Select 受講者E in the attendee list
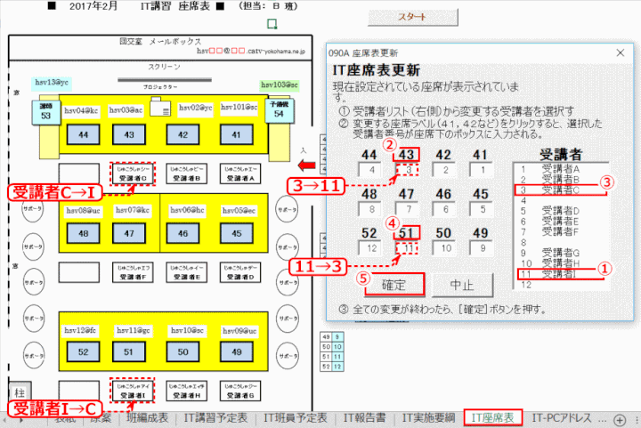Screen dimensions: 641x428 pos(561,222)
